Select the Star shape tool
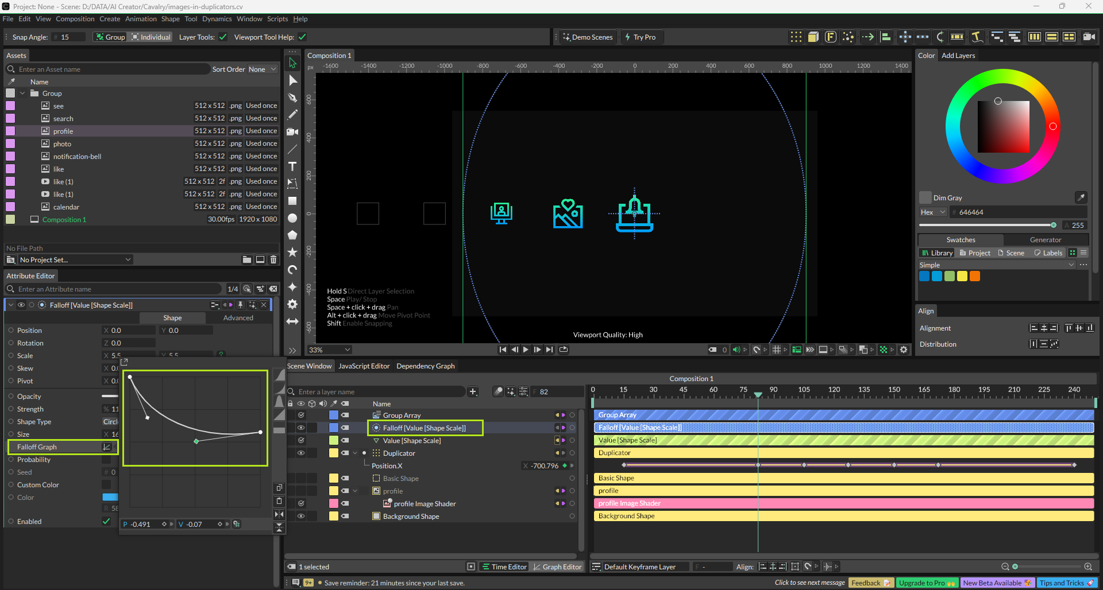 coord(292,253)
